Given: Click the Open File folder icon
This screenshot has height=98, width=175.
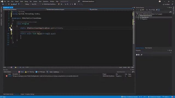Looking at the screenshot, I should 12,4.
